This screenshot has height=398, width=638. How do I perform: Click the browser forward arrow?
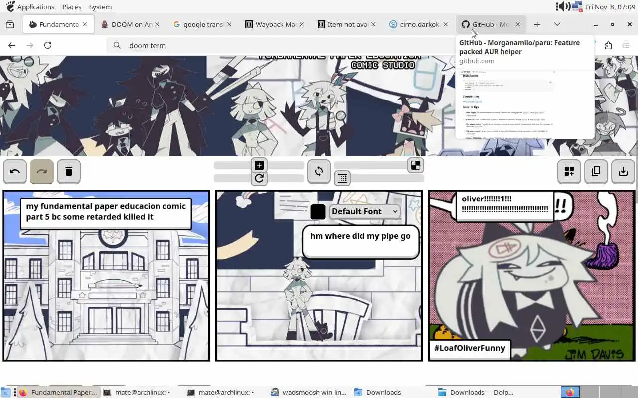[30, 45]
